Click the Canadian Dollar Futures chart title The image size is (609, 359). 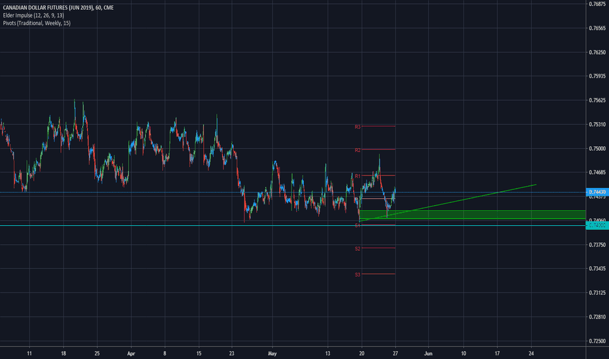[x=58, y=8]
